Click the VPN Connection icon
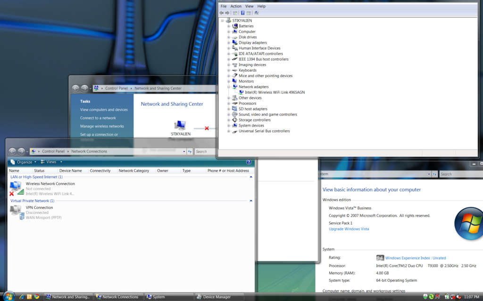Screen dimensions: 483x301 point(17,212)
